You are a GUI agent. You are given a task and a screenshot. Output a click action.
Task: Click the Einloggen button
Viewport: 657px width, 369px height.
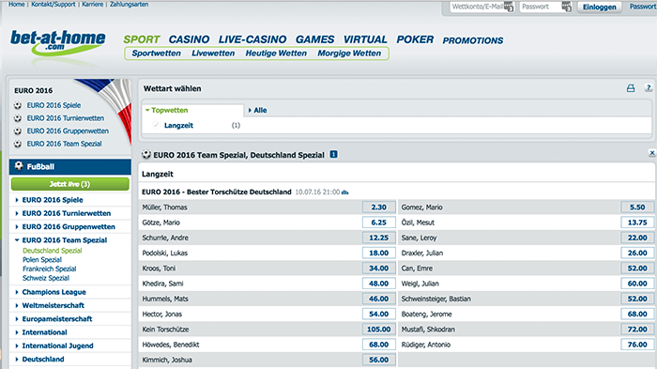pyautogui.click(x=599, y=8)
